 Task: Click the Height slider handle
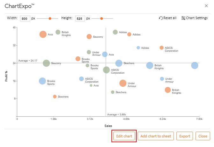(x=101, y=18)
